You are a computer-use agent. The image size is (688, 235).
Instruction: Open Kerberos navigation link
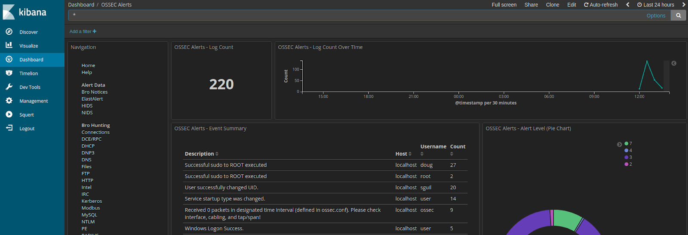[92, 201]
